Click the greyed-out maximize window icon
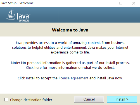140x105 pixels. pos(121,3)
